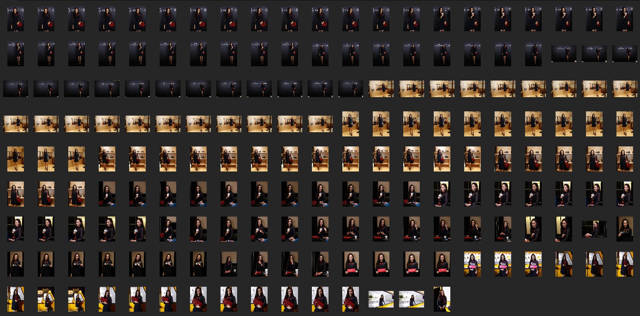Choose the last thumbnail in the second row
Screen dimensions: 640x316
(x=625, y=54)
